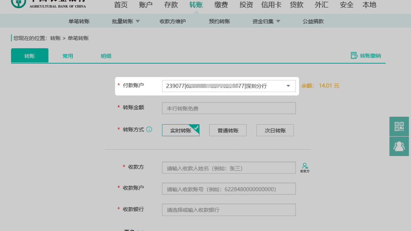411x231 pixels.
Task: Go to 收款方维护 page
Action: click(x=173, y=21)
